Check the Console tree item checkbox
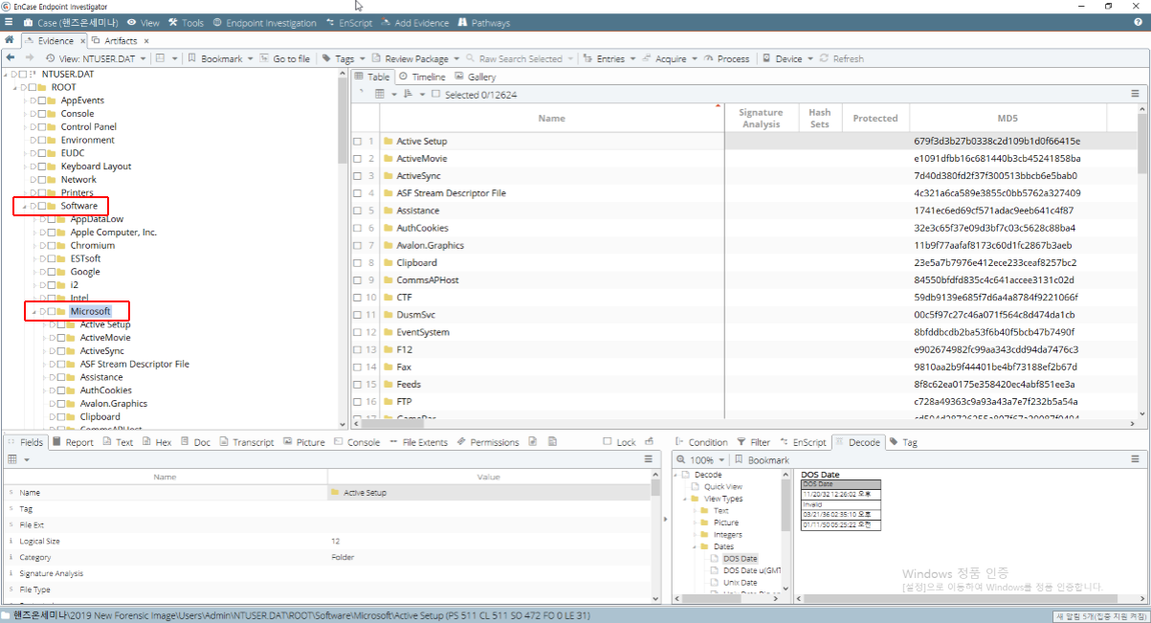 (x=42, y=114)
